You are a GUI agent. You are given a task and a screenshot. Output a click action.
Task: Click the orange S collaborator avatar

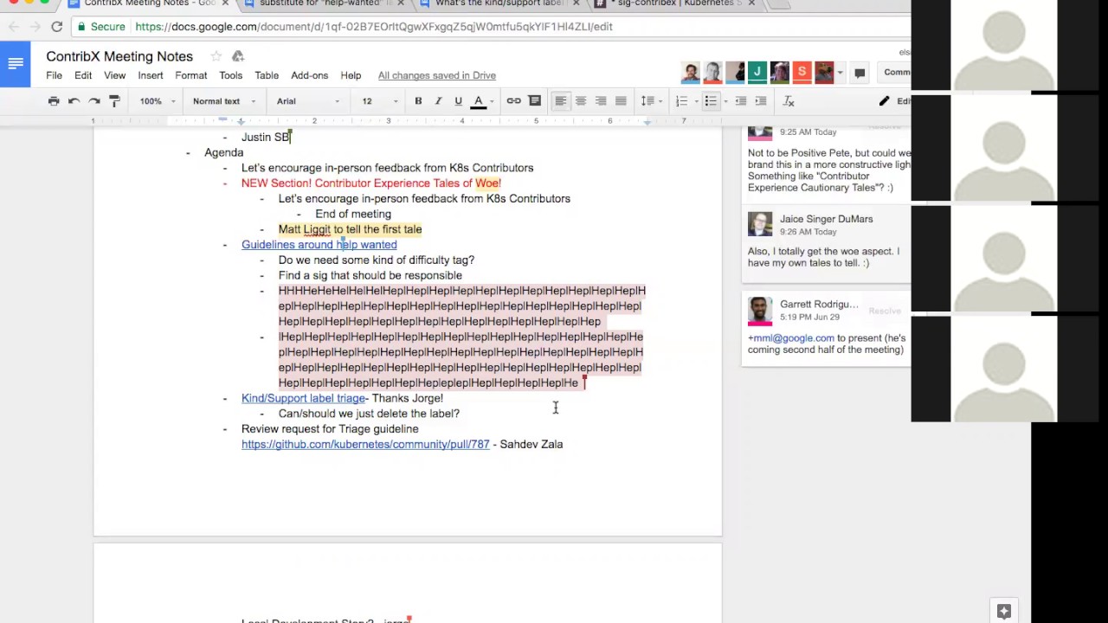coord(802,72)
